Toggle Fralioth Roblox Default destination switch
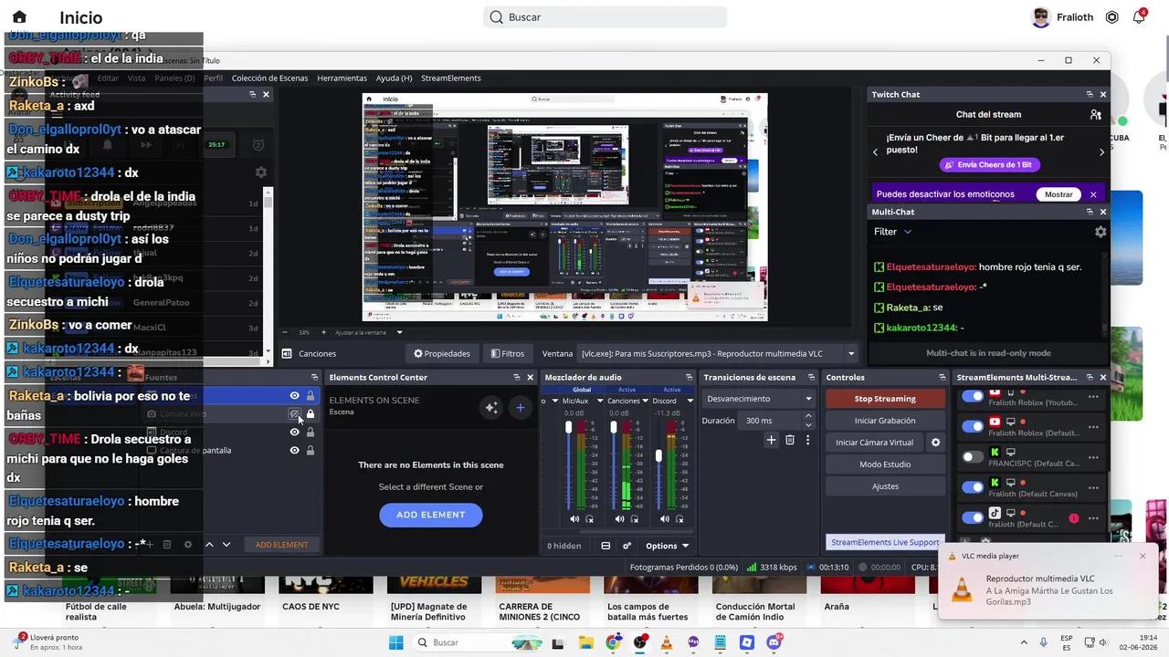Viewport: 1169px width, 657px height. (973, 425)
